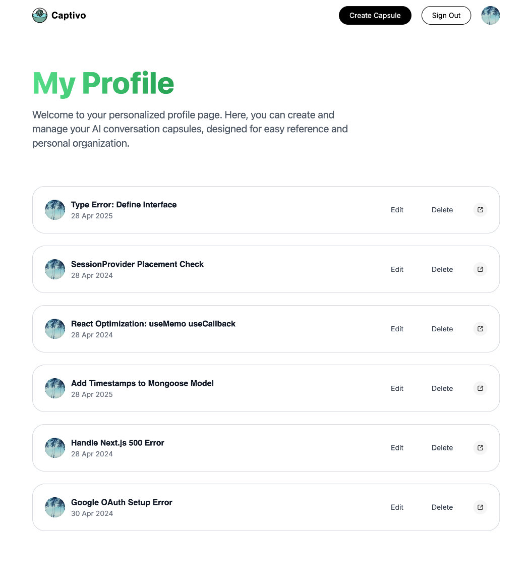Open external link for React Optimization capsule
Viewport: 532px width, 588px height.
point(480,329)
